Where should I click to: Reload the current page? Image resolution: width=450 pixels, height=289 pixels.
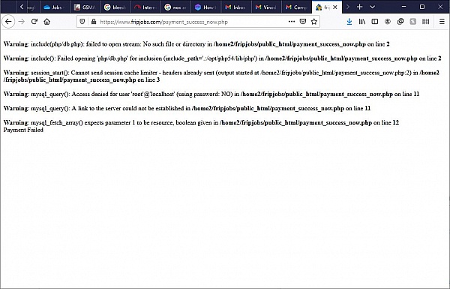click(x=34, y=22)
